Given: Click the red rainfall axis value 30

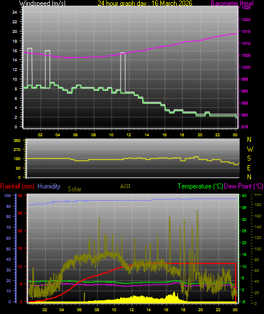Looking at the screenshot, I should click(20, 195).
